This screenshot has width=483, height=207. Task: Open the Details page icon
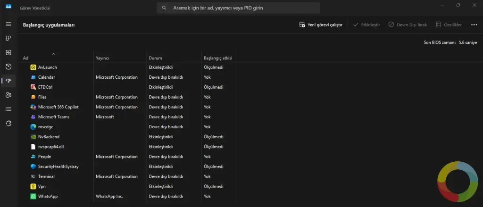tap(8, 109)
